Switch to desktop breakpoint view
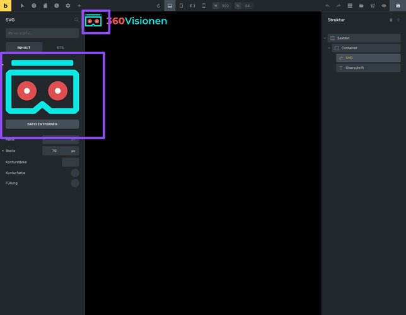The image size is (406, 315). (170, 6)
